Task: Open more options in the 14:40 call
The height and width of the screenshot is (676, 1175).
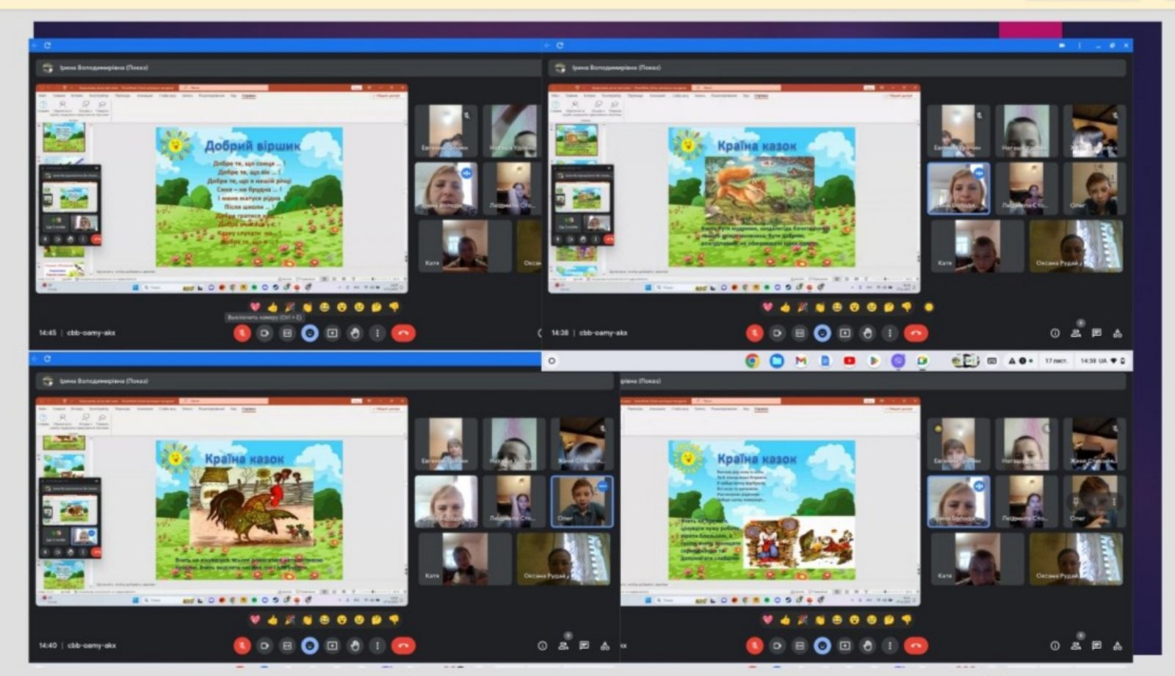Action: pyautogui.click(x=377, y=646)
